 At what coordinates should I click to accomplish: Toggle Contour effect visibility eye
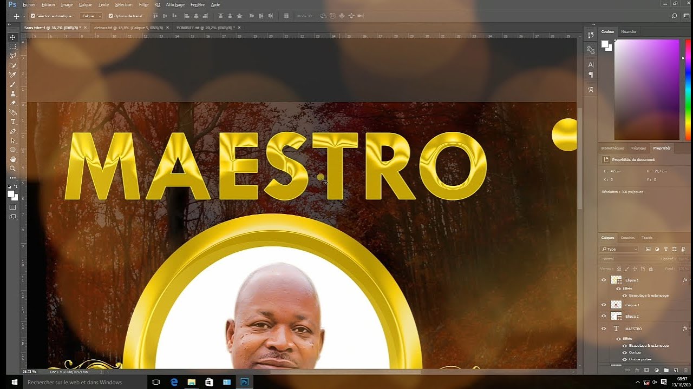624,352
